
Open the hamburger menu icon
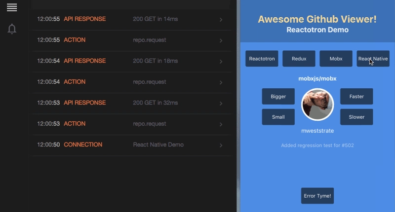point(12,7)
